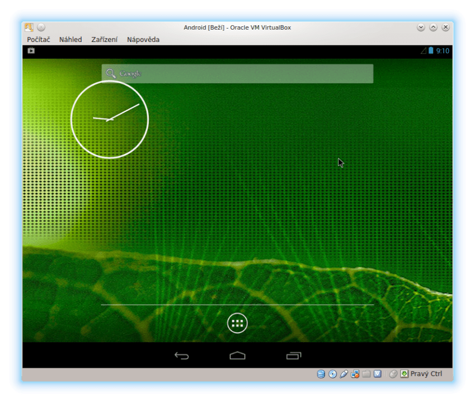Viewport: 475px width, 403px height.
Task: Click the signal strength icon
Action: [424, 50]
